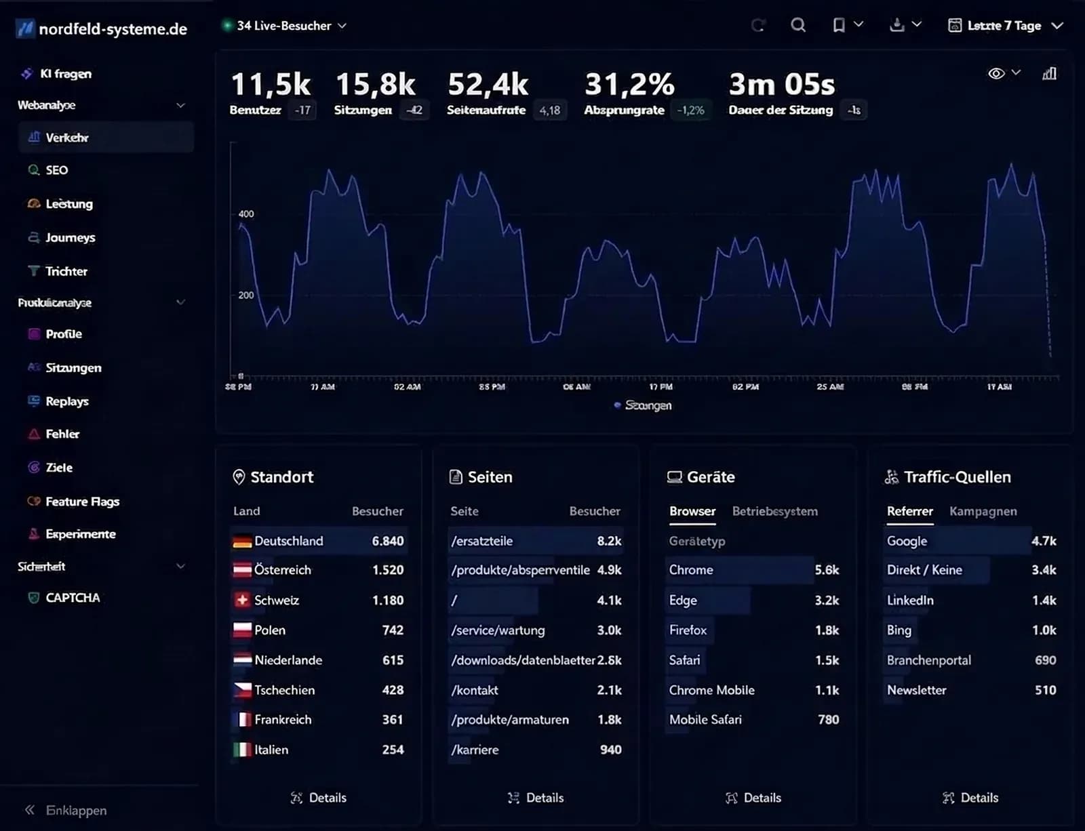Select the Branchenportal referrer row
Image resolution: width=1085 pixels, height=831 pixels.
[970, 660]
